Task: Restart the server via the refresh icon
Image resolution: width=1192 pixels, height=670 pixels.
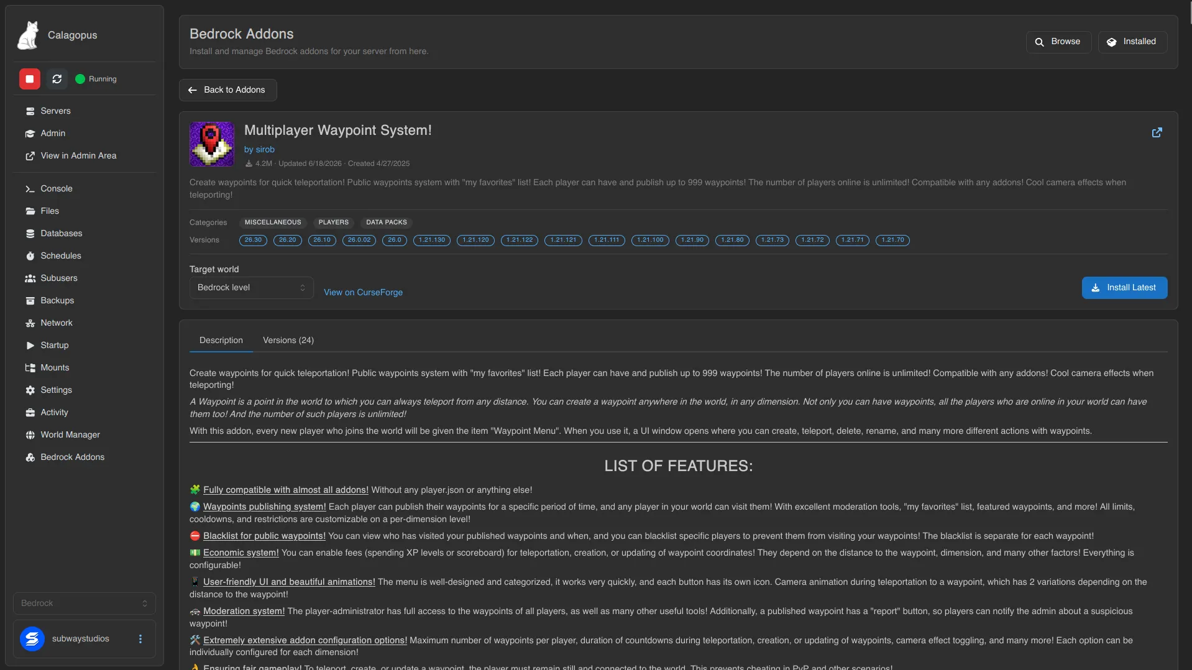Action: tap(57, 79)
